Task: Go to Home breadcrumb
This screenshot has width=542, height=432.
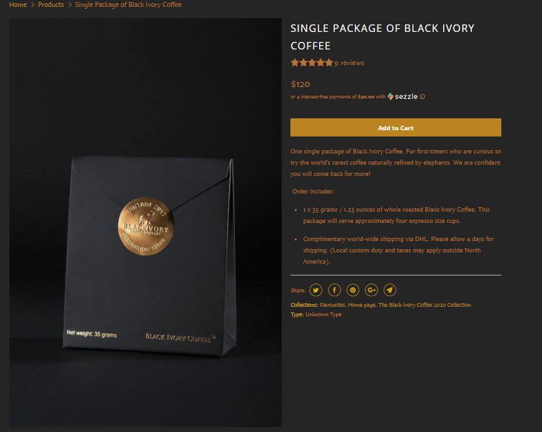Action: [x=18, y=4]
